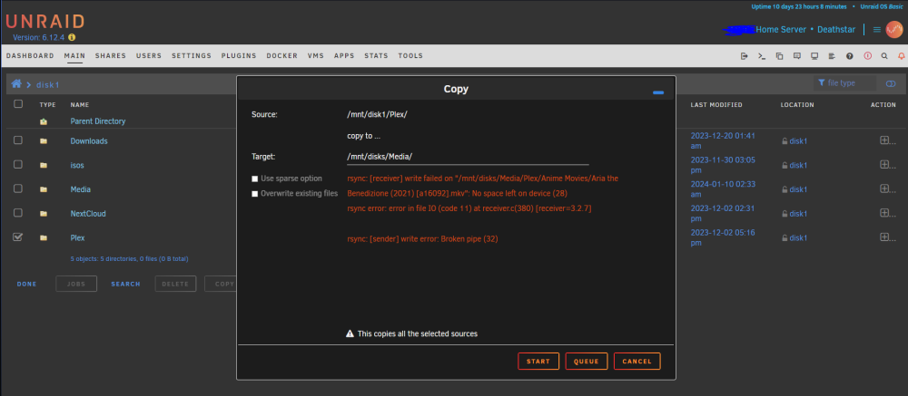The width and height of the screenshot is (908, 396).
Task: Open the terminal icon in the toolbar
Action: click(762, 56)
